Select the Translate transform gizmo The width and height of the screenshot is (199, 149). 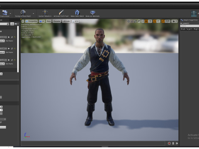tap(129, 21)
